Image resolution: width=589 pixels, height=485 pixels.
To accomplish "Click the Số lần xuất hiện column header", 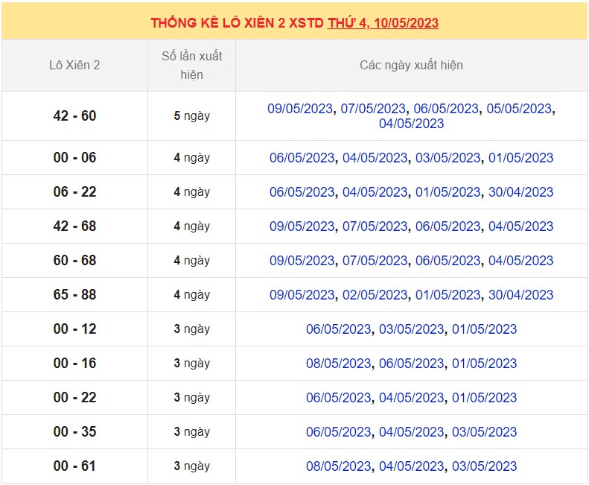I will 191,65.
